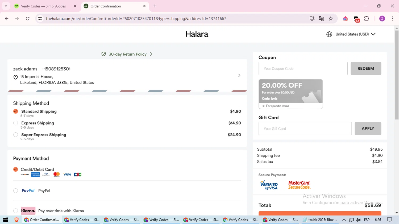Image resolution: width=399 pixels, height=224 pixels.
Task: Open the pink coupon extension icon
Action: pos(345,19)
